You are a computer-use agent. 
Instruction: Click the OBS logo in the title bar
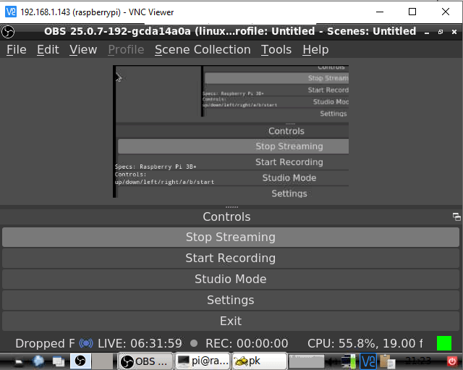click(8, 32)
